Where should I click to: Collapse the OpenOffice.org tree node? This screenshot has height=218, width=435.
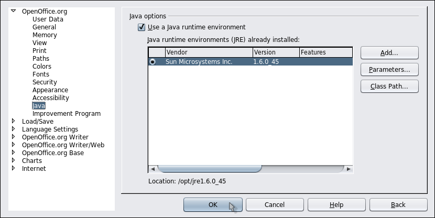(x=13, y=11)
